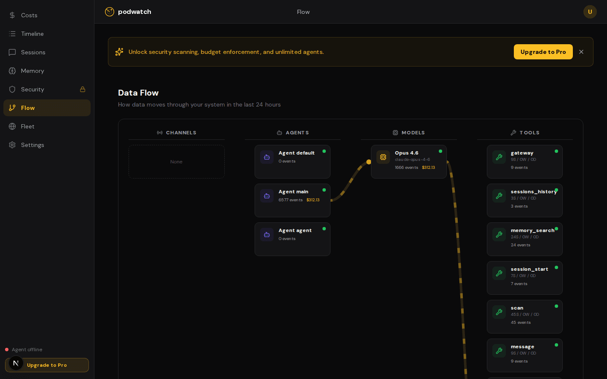Click the chip icon on Opus 4.6 card
607x379 pixels.
click(x=383, y=157)
